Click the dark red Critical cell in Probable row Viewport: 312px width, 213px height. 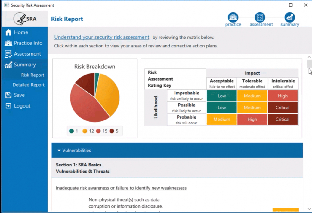point(283,119)
